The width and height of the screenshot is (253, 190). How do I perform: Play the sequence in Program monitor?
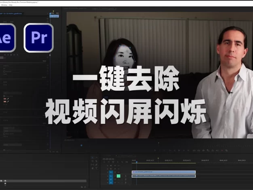pos(179,150)
